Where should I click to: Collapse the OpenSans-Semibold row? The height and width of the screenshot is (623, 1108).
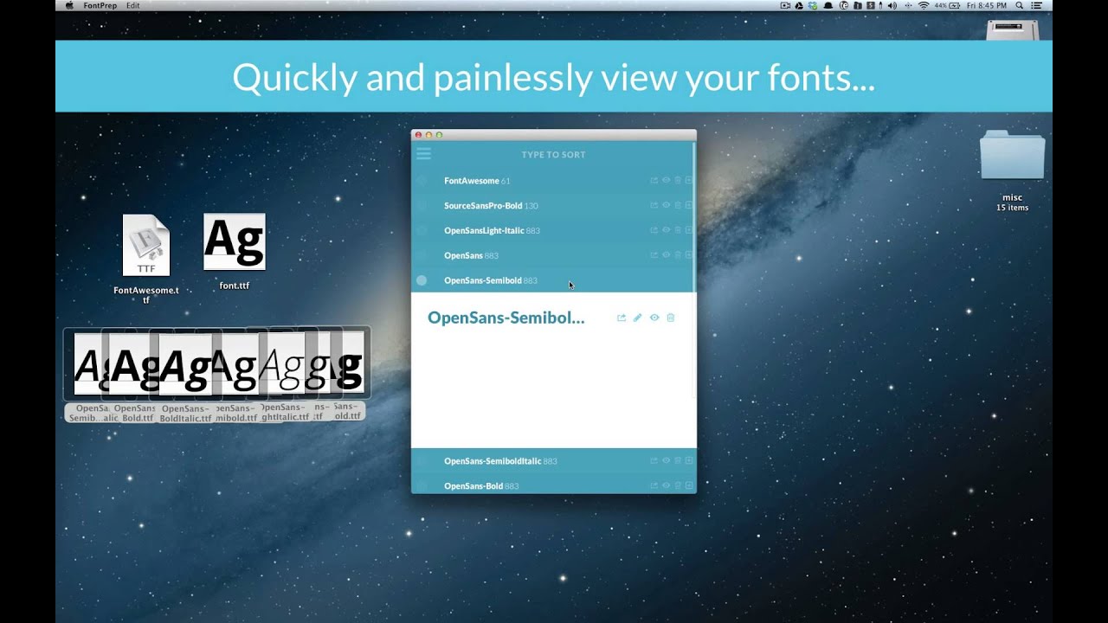(552, 280)
